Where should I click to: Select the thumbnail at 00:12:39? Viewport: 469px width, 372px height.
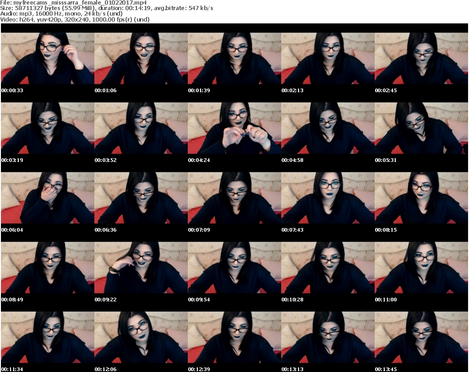pyautogui.click(x=234, y=337)
